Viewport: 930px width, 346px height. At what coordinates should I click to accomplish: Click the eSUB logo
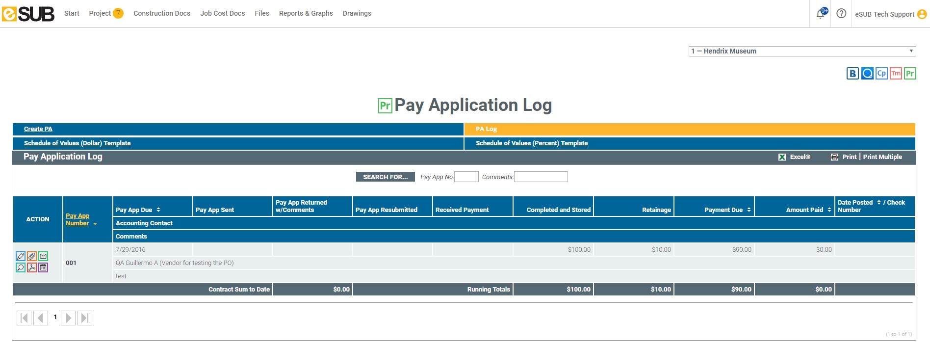pyautogui.click(x=28, y=14)
